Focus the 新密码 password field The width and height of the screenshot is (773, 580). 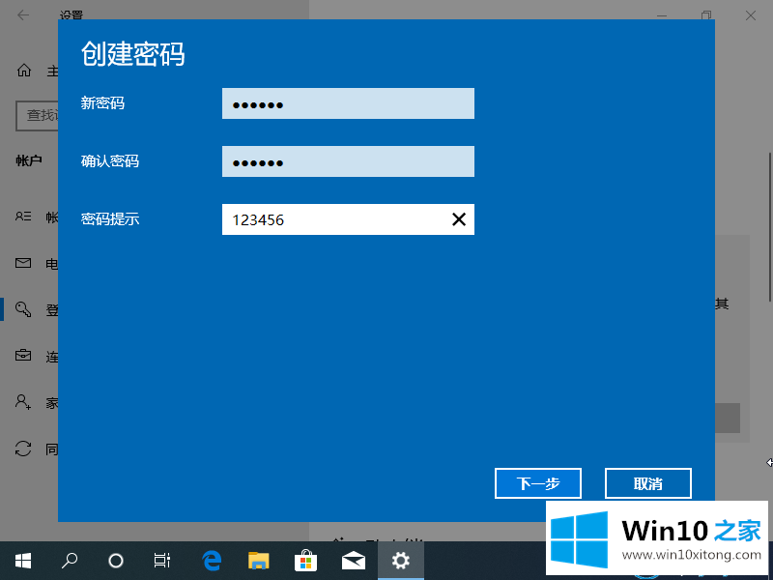348,103
